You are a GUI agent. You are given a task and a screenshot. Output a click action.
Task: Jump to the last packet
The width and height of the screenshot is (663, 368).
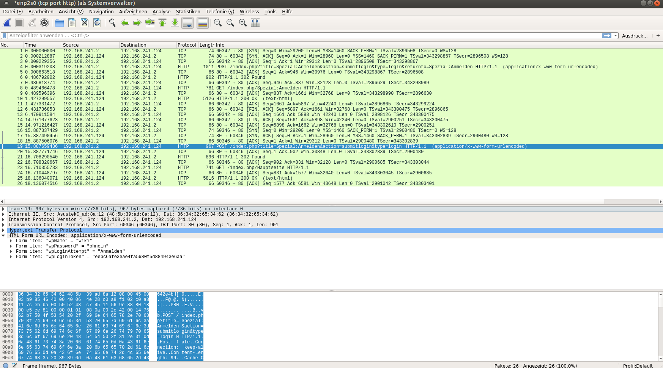[175, 23]
